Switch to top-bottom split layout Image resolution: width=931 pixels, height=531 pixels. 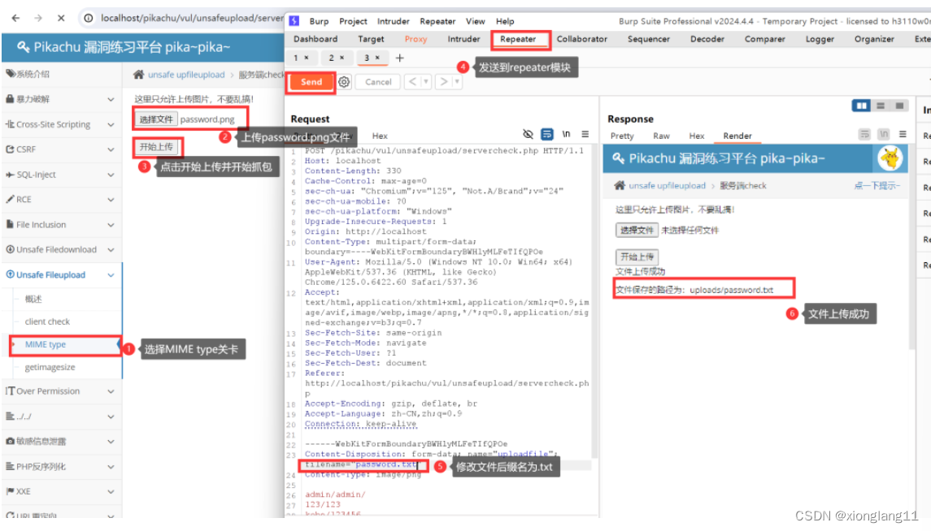point(881,106)
